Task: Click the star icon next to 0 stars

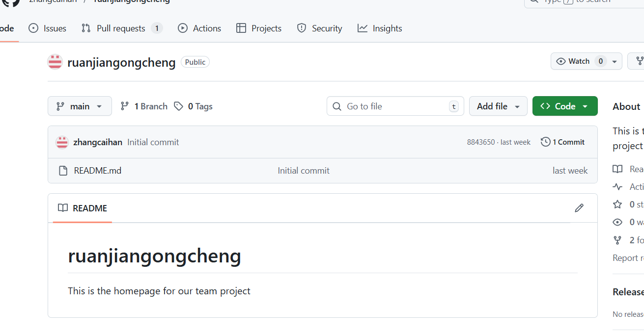Action: click(x=617, y=204)
